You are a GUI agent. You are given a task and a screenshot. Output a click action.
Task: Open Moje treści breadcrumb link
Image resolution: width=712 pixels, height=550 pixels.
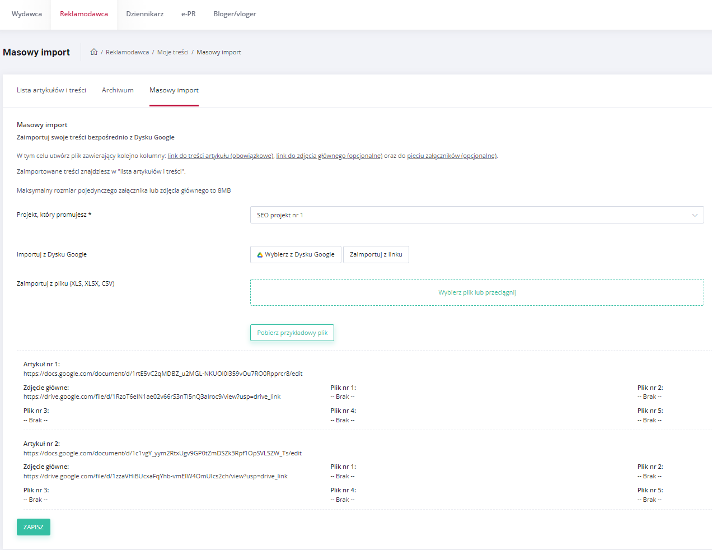[x=173, y=52]
